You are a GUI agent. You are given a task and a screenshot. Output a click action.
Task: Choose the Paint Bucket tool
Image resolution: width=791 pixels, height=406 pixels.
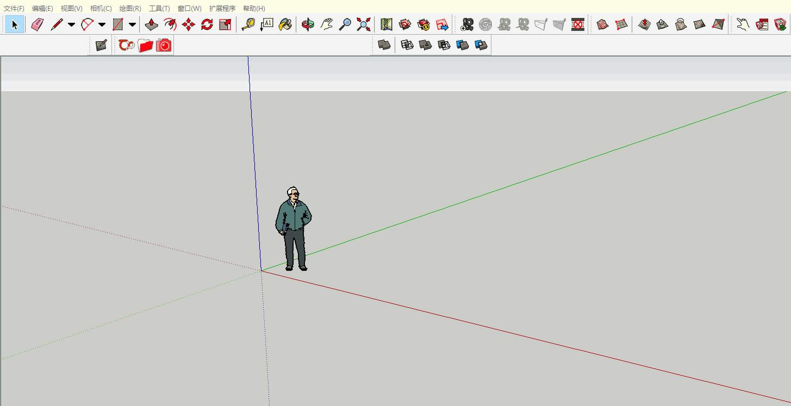click(285, 24)
